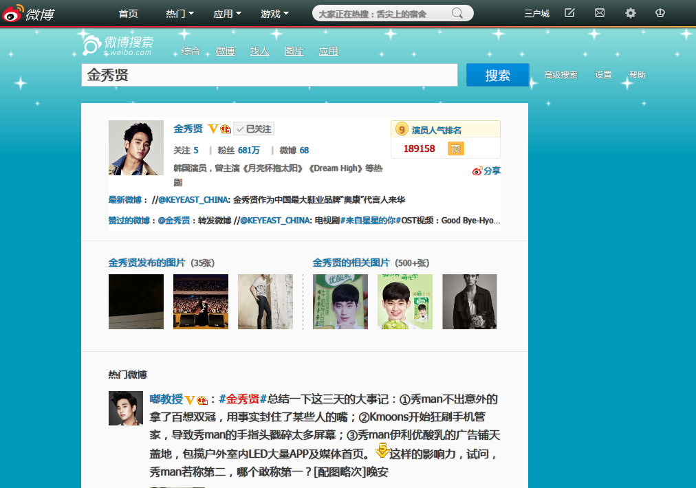The image size is (696, 488).
Task: Open the 三户城 user profile link
Action: click(x=536, y=14)
